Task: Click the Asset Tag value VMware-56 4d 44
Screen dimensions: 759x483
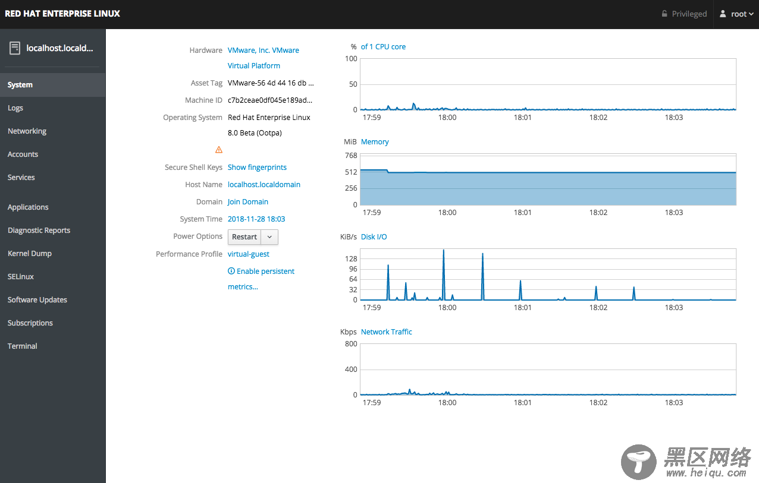Action: [x=271, y=83]
